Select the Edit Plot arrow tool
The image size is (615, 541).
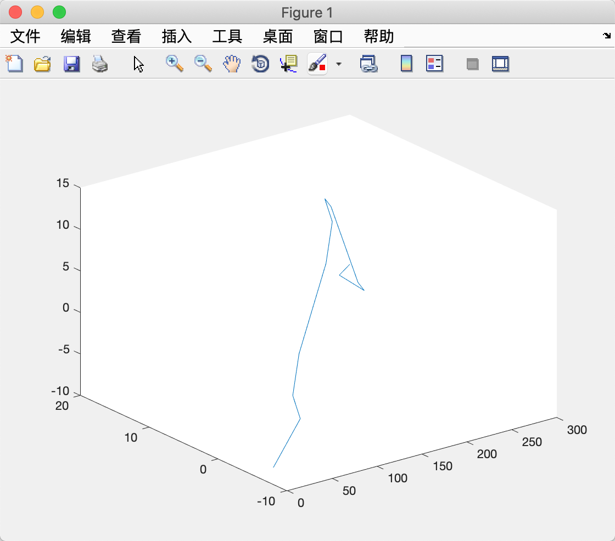(138, 64)
